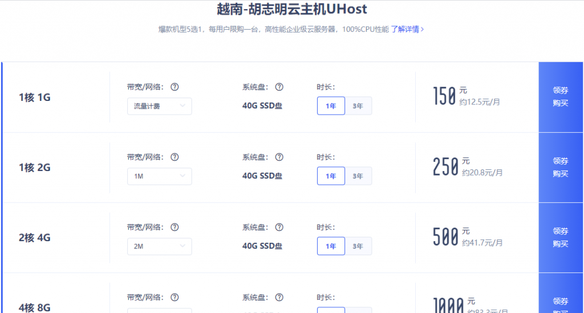This screenshot has width=584, height=313.
Task: Open the 了解详情 link
Action: pyautogui.click(x=407, y=29)
